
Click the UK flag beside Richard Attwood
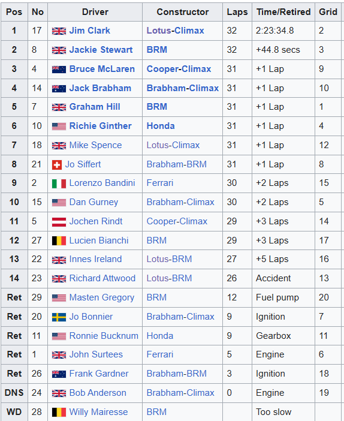pos(59,279)
